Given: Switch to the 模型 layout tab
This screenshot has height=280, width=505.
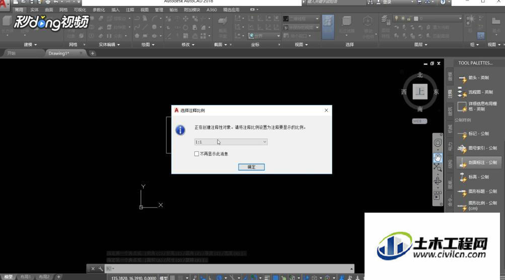Looking at the screenshot, I should tap(9, 277).
